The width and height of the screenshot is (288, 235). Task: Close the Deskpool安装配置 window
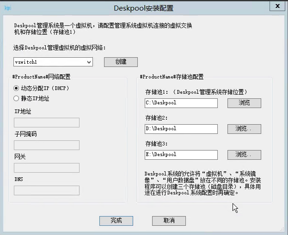coord(277,6)
